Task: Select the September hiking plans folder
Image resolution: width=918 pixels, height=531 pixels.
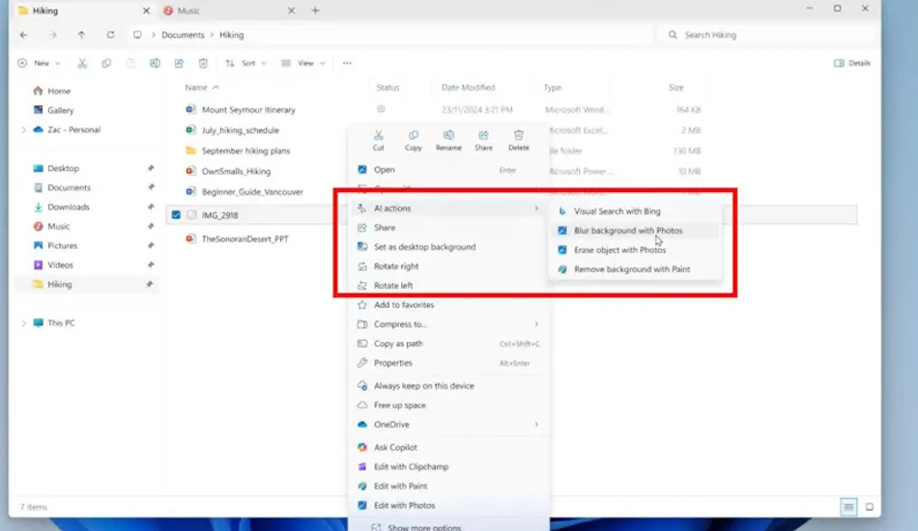Action: pyautogui.click(x=245, y=151)
